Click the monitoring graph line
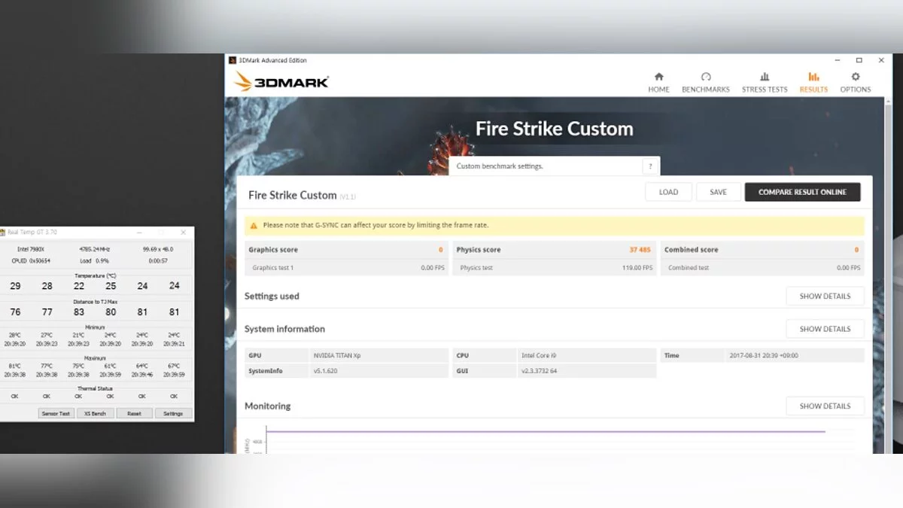This screenshot has height=508, width=903. 546,431
